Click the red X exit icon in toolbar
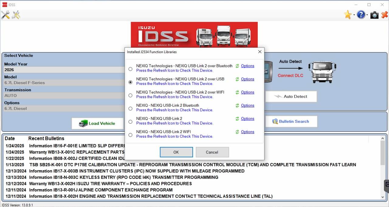Image resolution: width=389 pixels, height=207 pixels. click(384, 15)
